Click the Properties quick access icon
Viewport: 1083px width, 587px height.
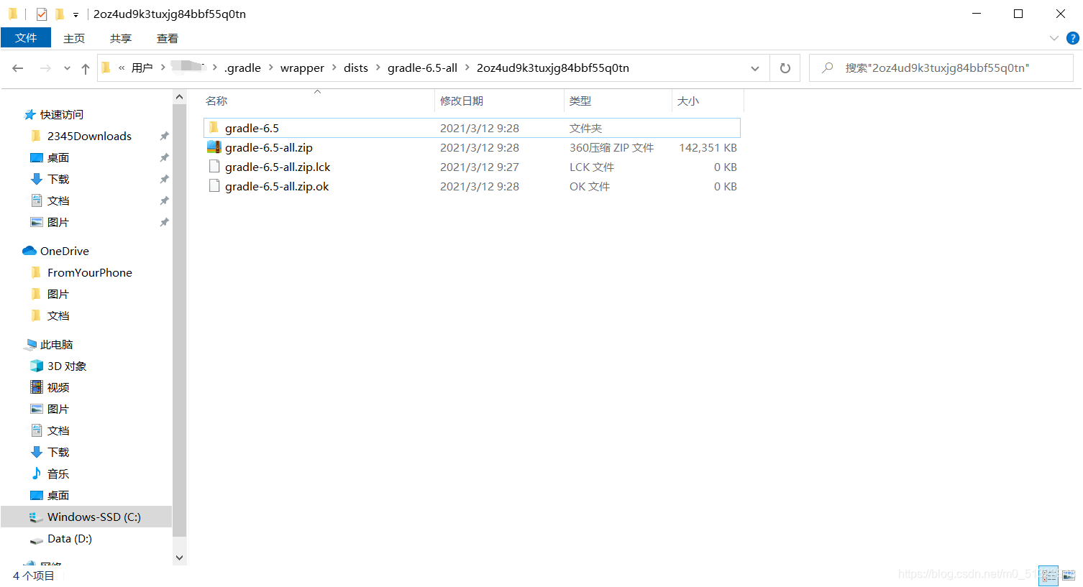click(42, 14)
